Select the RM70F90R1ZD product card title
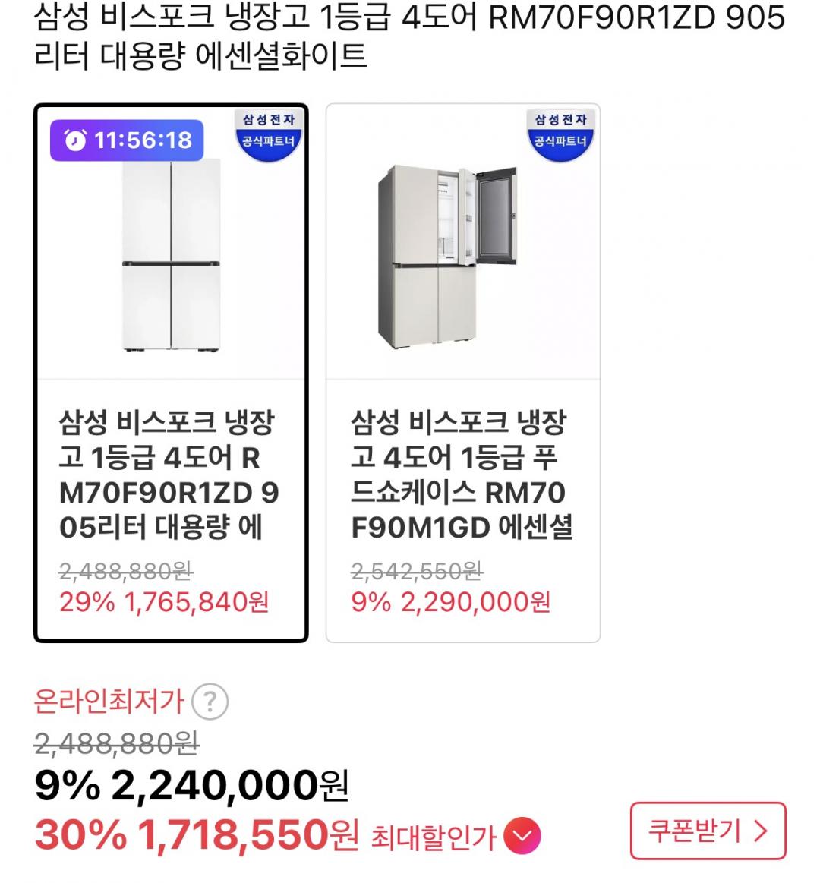Screen dimensions: 820x883 click(169, 475)
